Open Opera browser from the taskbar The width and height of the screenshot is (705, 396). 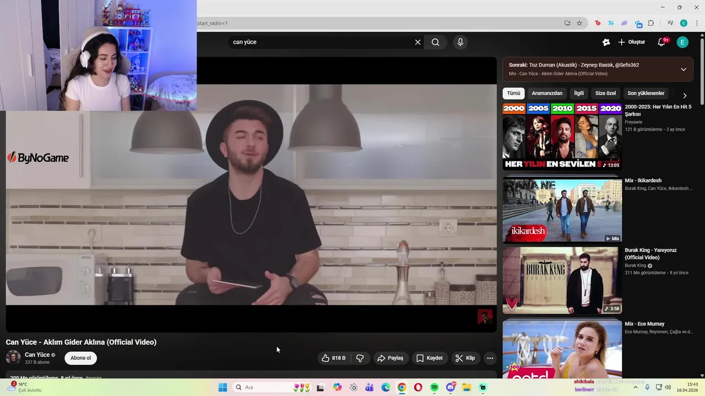(418, 387)
